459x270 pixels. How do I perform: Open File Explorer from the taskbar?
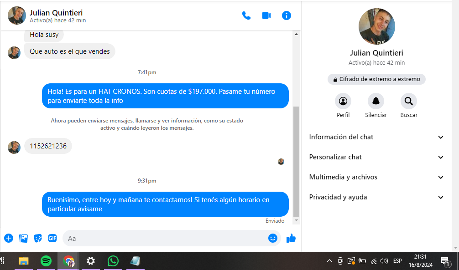coord(24,261)
